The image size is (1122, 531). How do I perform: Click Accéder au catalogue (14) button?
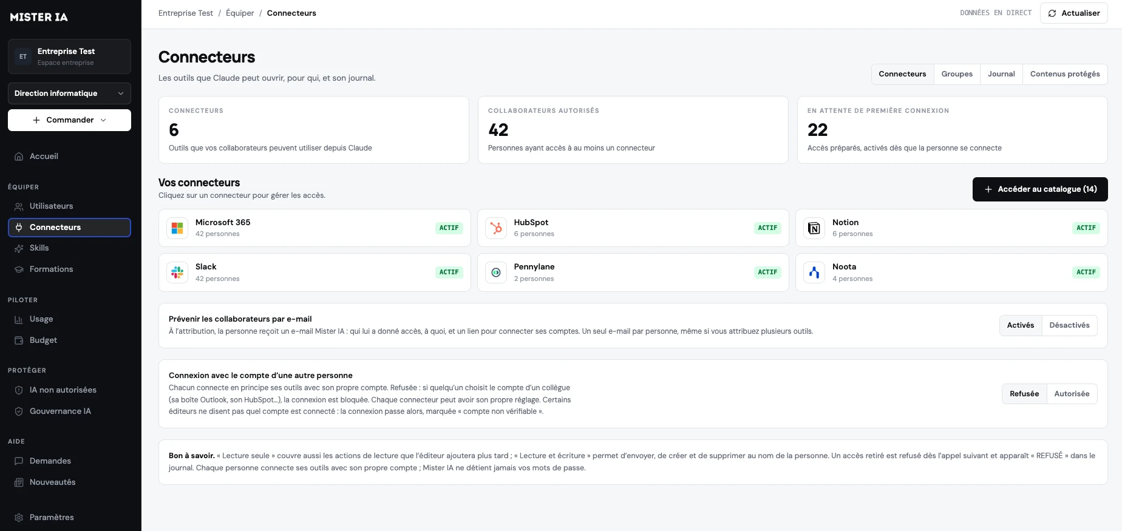click(1040, 189)
